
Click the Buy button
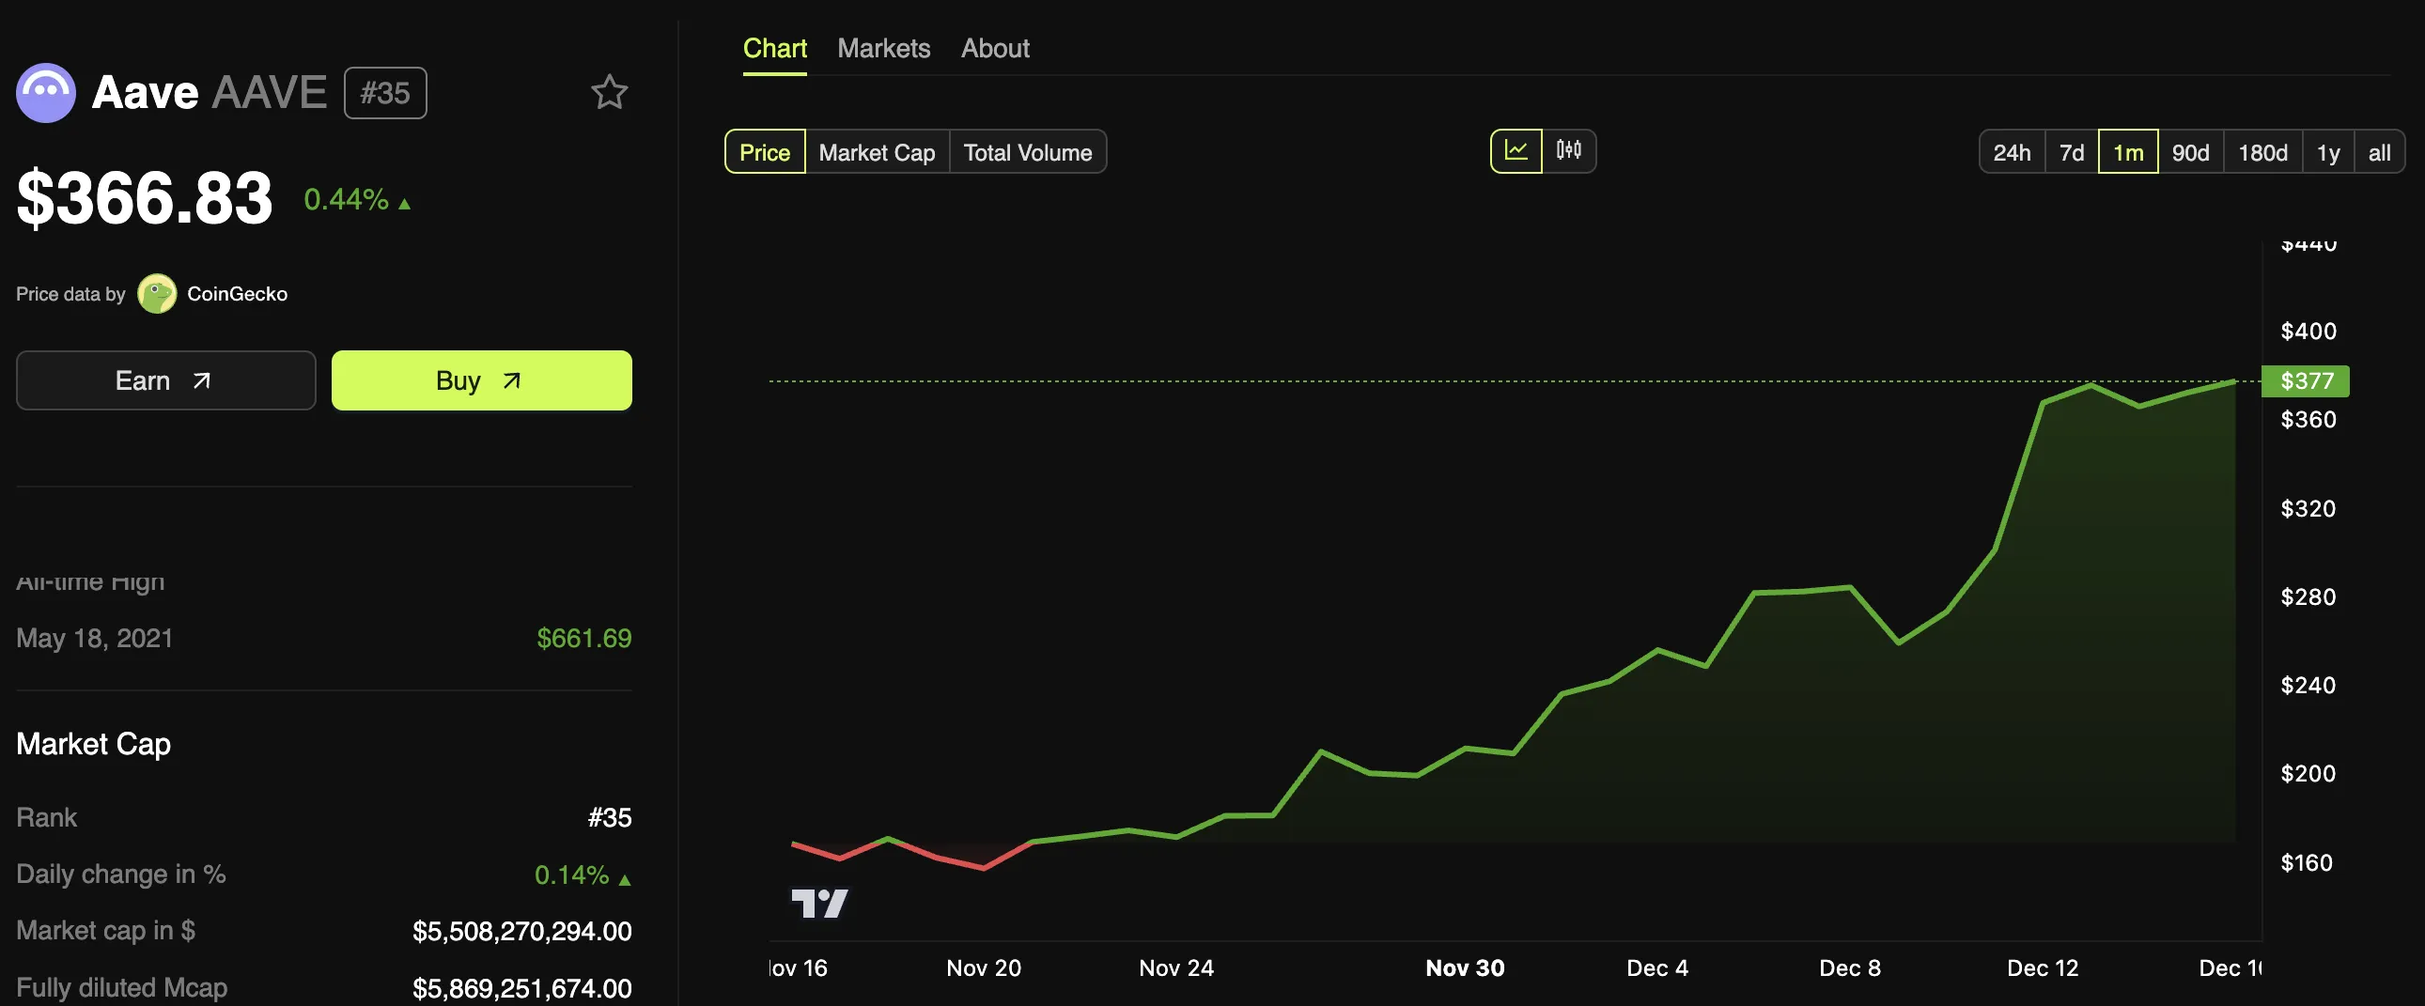(481, 380)
